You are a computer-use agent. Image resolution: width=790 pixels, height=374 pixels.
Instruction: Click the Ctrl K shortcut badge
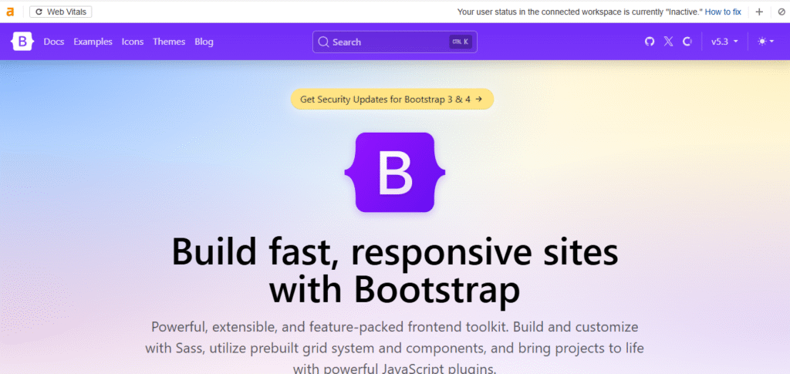pyautogui.click(x=460, y=42)
